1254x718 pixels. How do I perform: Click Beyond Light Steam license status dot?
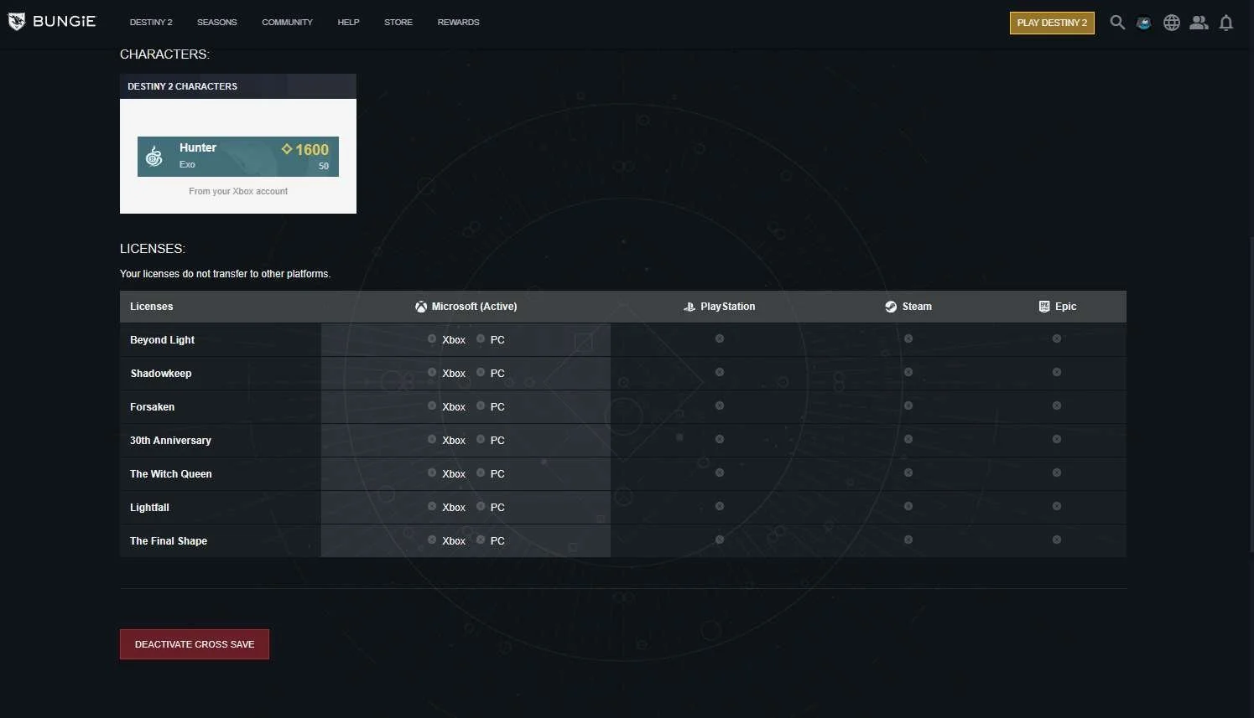[x=908, y=338]
